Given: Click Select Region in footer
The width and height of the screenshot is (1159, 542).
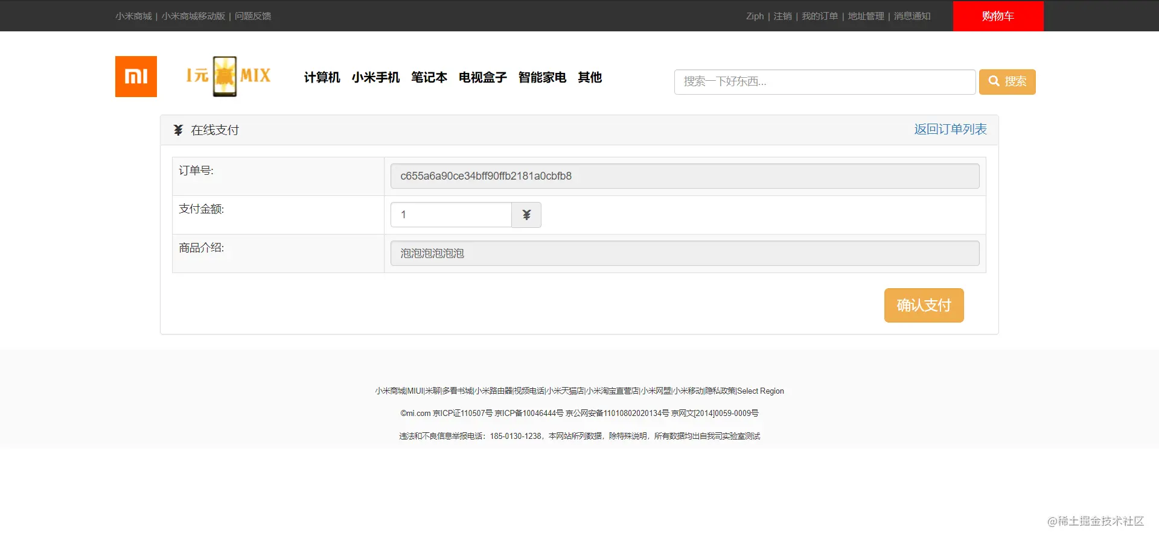Looking at the screenshot, I should pos(761,391).
